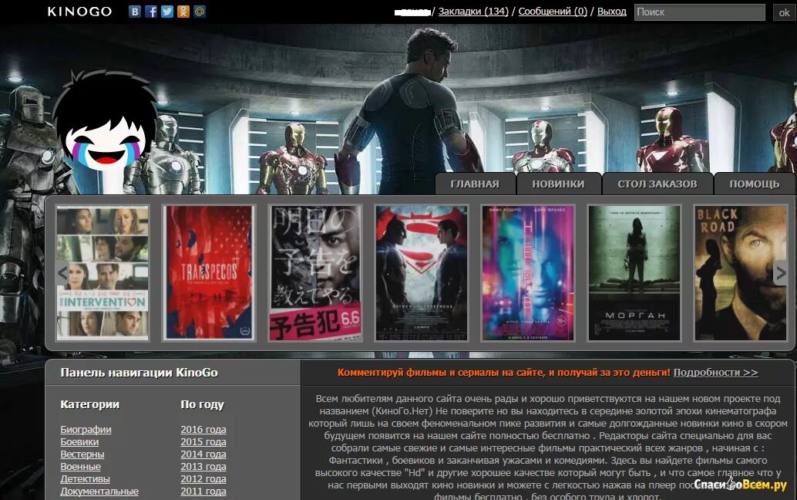Open the Facebook social icon
The height and width of the screenshot is (500, 797).
click(151, 12)
